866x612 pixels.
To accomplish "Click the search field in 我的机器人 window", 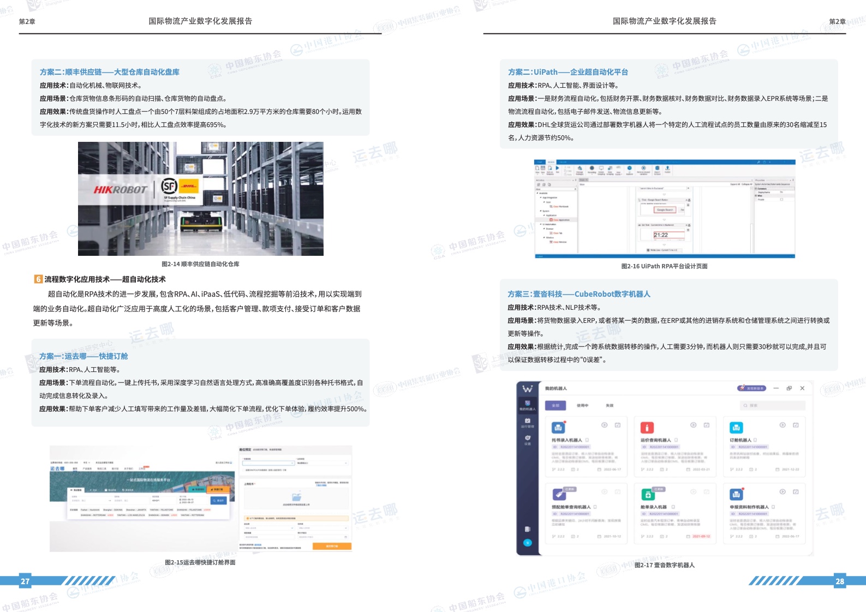I will tap(773, 406).
